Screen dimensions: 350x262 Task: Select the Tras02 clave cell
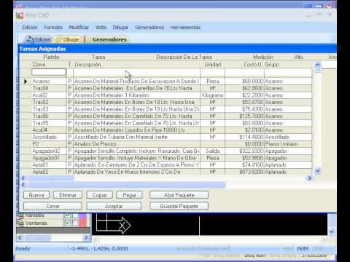[49, 102]
